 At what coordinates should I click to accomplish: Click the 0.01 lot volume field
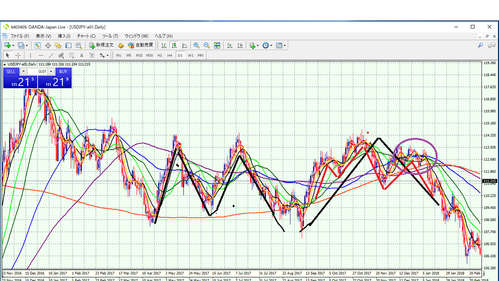pos(37,71)
